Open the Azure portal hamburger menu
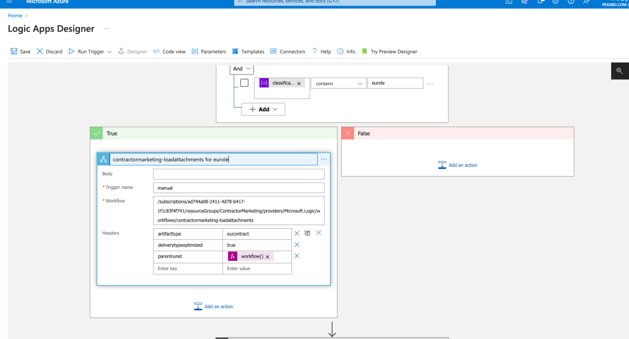Screen dimensions: 629x339 (9, 2)
